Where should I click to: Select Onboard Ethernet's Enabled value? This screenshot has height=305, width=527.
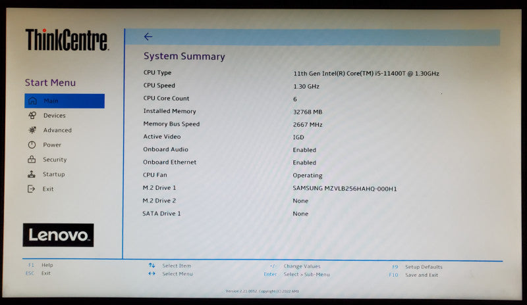304,163
